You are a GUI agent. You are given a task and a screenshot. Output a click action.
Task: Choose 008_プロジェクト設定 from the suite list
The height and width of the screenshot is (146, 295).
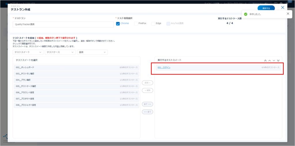77,105
